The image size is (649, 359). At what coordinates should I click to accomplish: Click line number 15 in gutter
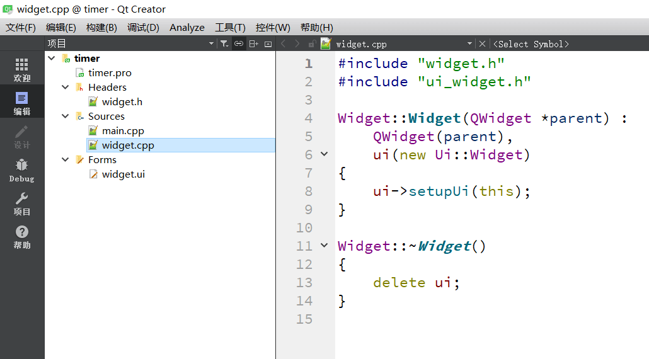point(304,319)
